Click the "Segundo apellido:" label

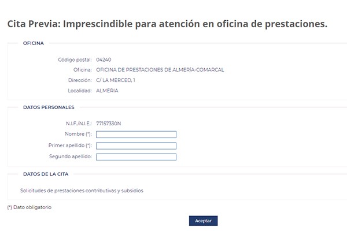click(71, 157)
